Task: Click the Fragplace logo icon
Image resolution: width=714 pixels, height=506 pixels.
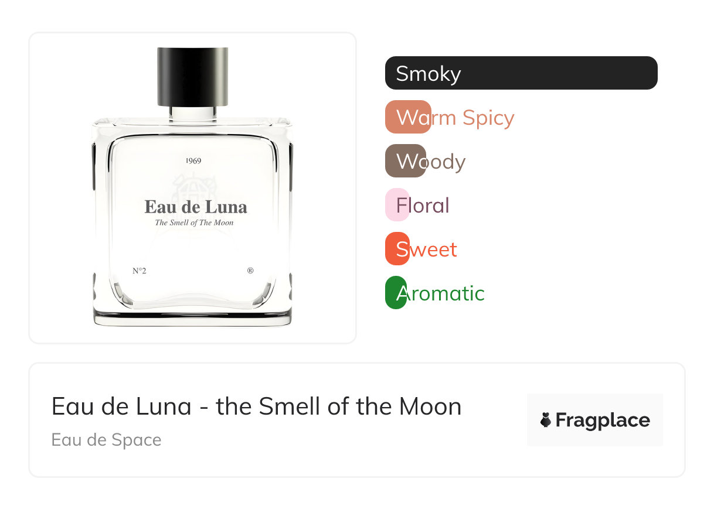Action: coord(546,420)
